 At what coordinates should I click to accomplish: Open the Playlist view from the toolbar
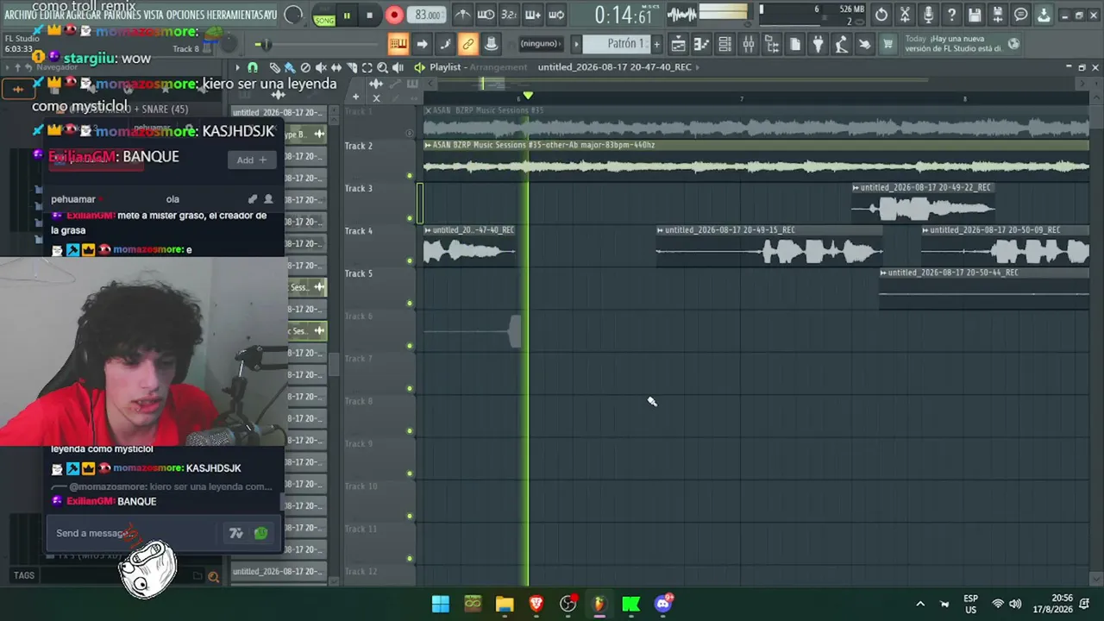coord(679,44)
